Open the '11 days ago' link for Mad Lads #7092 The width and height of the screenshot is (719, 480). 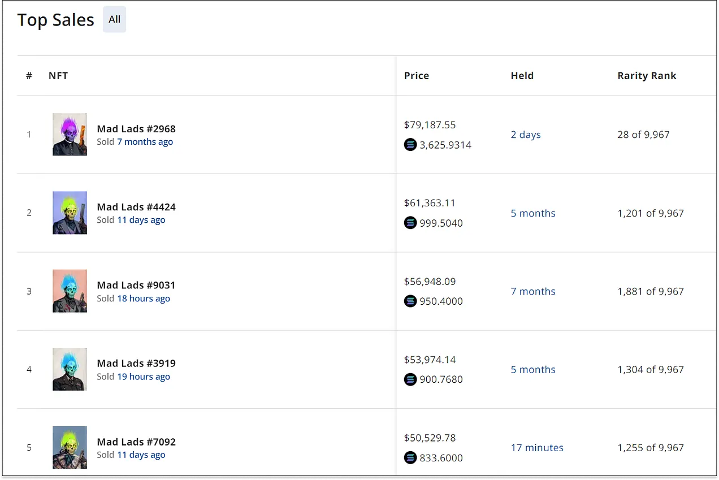[x=141, y=455]
